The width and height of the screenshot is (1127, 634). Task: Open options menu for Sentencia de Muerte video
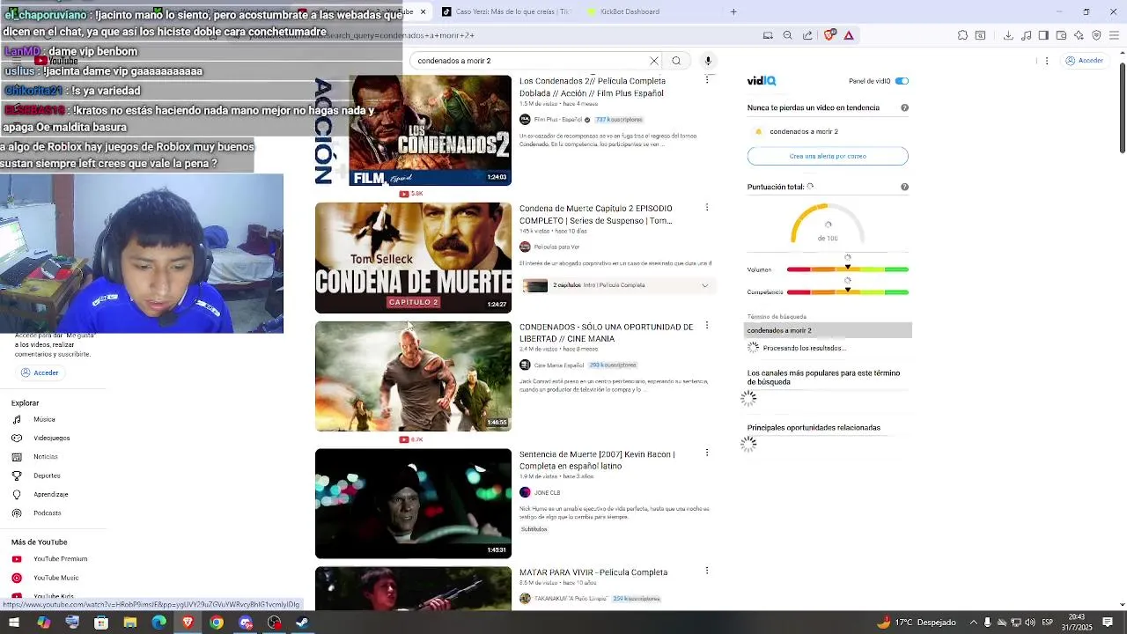point(707,453)
